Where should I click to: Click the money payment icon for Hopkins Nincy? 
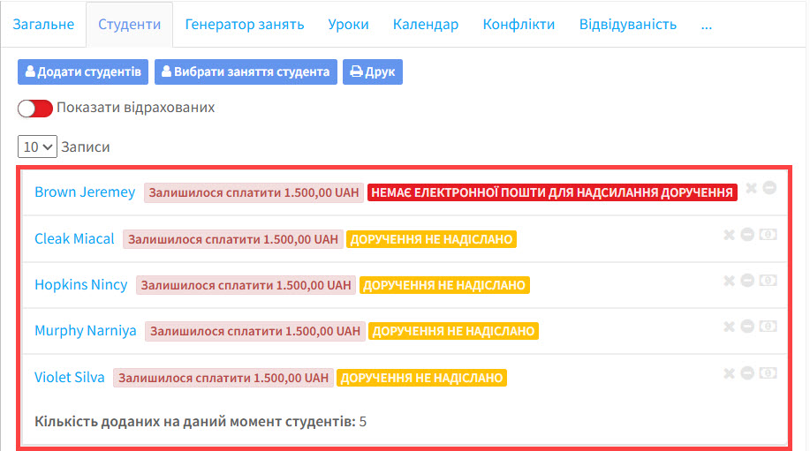click(768, 280)
